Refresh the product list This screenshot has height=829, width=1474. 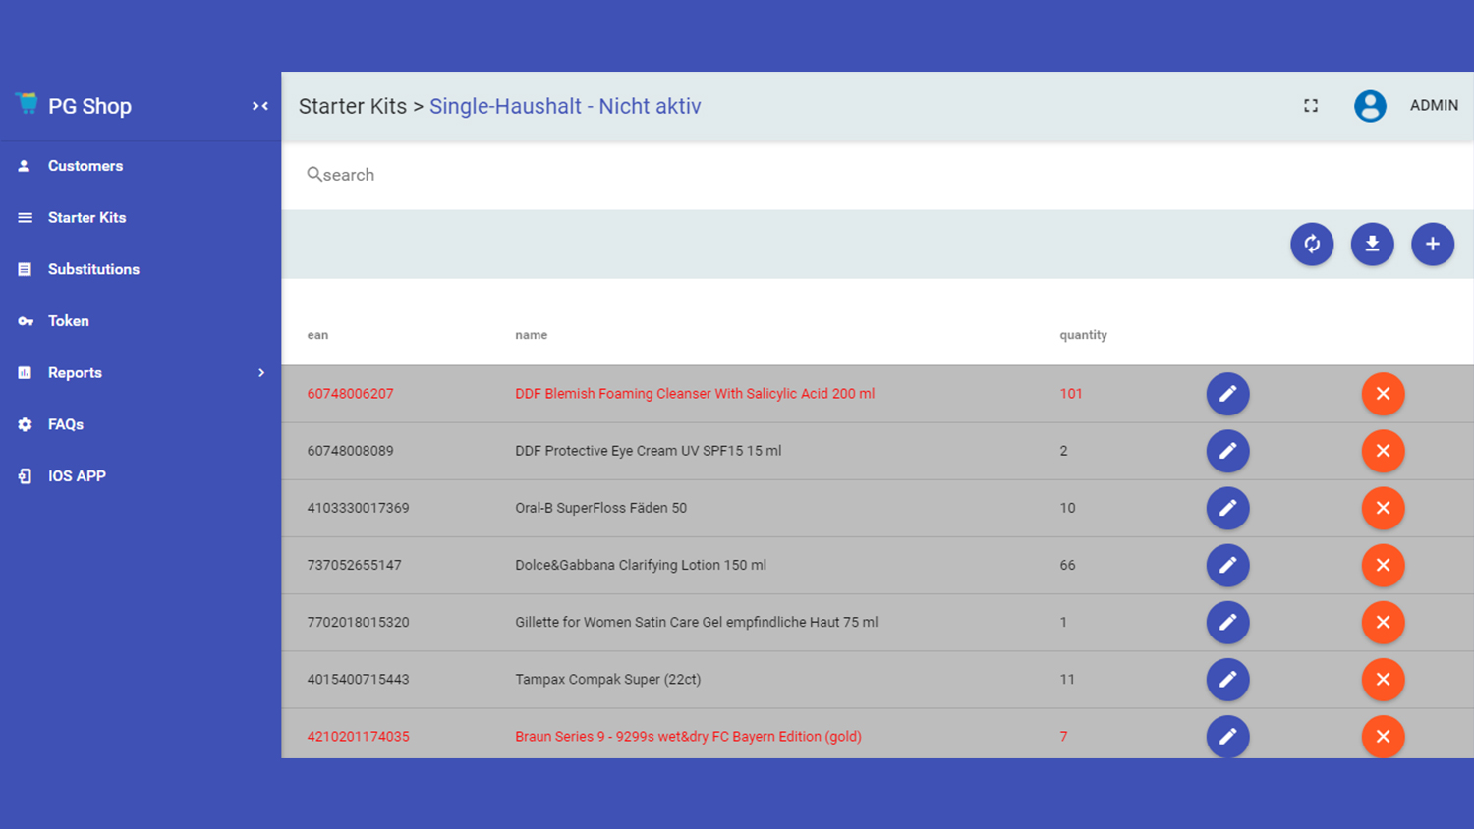tap(1312, 244)
